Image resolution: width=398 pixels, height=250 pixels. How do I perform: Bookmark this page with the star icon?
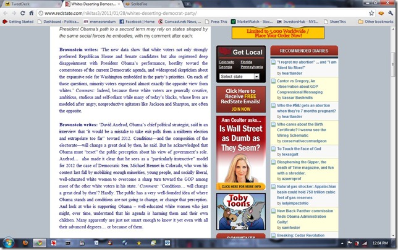[x=371, y=13]
